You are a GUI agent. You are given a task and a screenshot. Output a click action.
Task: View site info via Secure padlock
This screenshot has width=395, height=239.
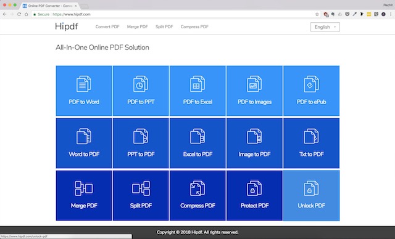click(41, 14)
